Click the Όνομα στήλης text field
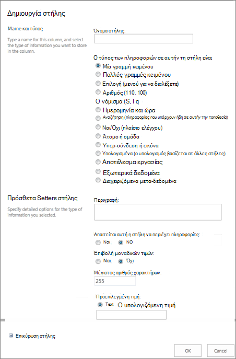Viewport: 236px width, 359px height. point(144,39)
